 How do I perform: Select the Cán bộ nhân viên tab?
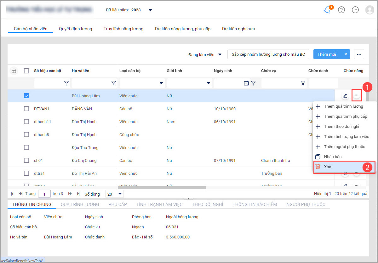pos(31,29)
